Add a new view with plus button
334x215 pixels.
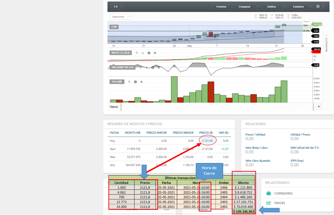point(319,107)
